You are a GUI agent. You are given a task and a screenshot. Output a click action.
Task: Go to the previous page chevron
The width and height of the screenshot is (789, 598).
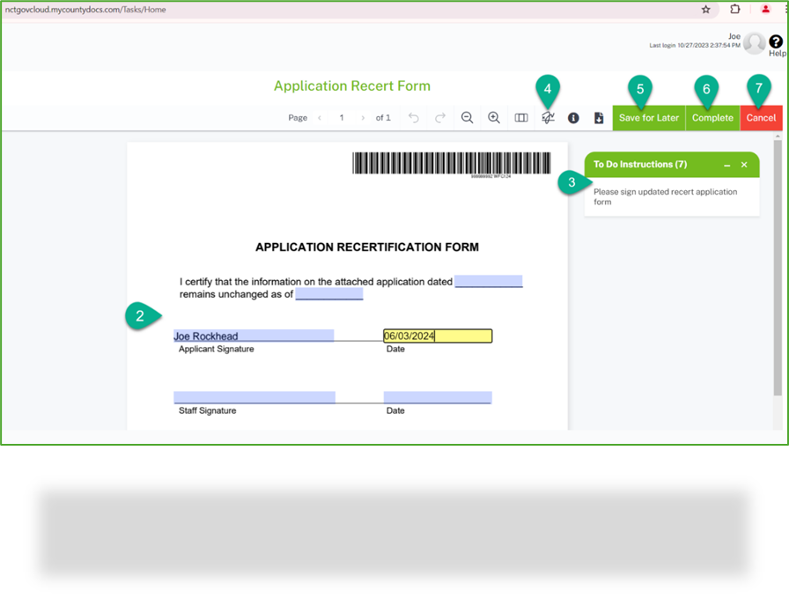click(x=319, y=117)
